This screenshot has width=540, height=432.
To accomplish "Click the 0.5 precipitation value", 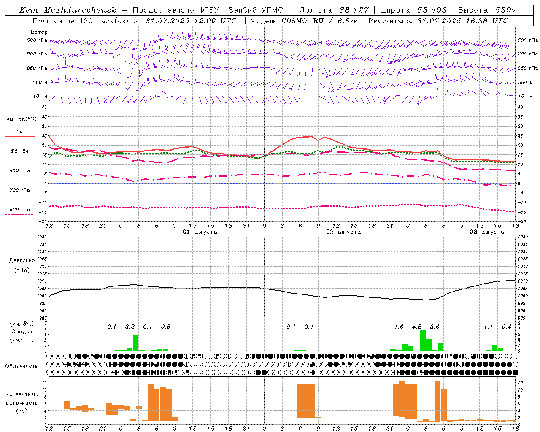I will click(166, 327).
